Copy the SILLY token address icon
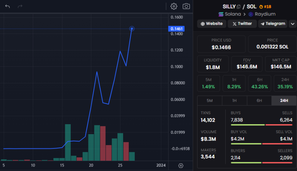 point(239,7)
